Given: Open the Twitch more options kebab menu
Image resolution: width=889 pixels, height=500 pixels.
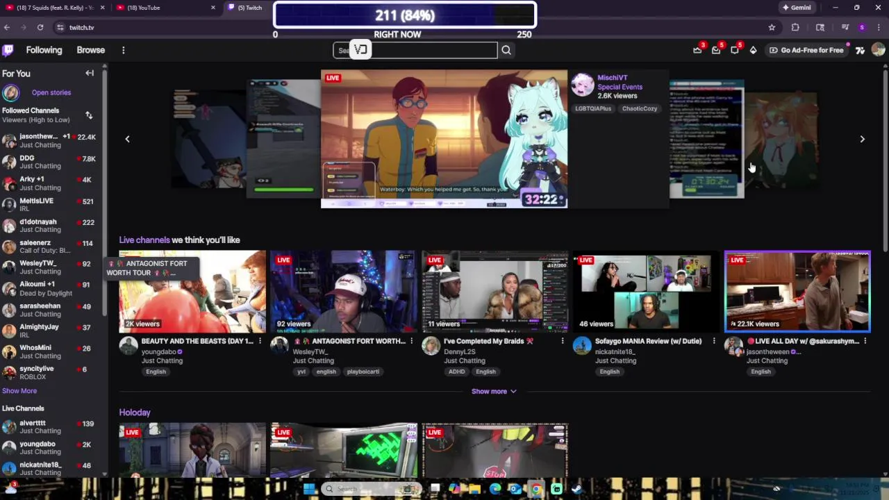Looking at the screenshot, I should point(123,50).
